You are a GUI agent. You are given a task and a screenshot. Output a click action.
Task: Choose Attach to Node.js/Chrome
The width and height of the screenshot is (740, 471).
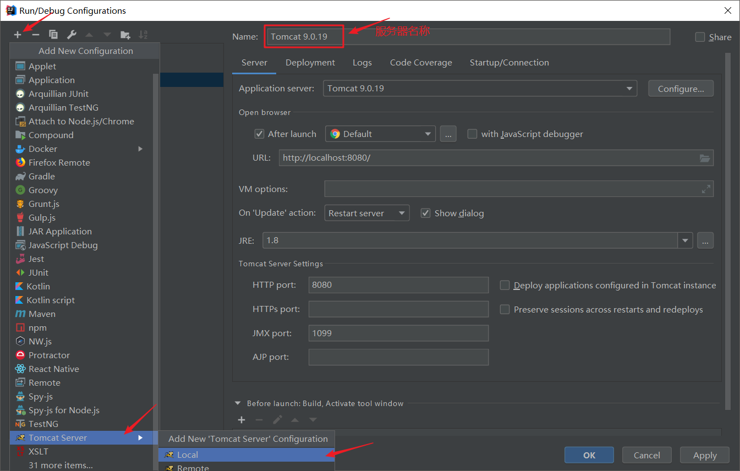pos(81,121)
